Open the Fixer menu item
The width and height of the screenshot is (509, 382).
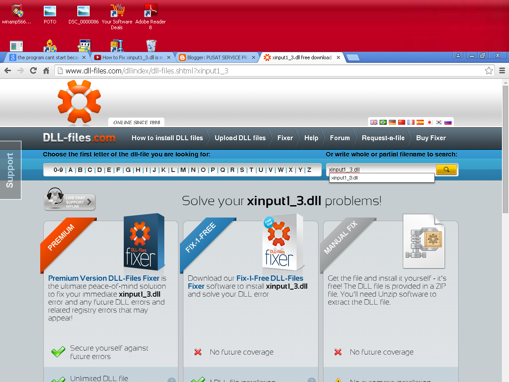click(x=285, y=138)
